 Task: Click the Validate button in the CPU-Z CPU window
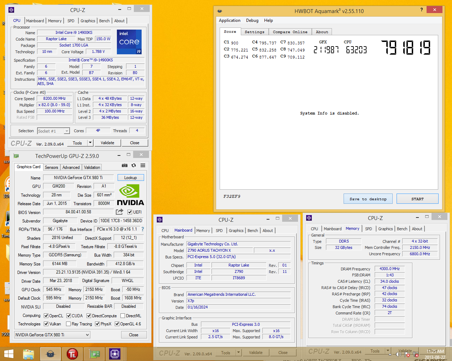[x=107, y=143]
